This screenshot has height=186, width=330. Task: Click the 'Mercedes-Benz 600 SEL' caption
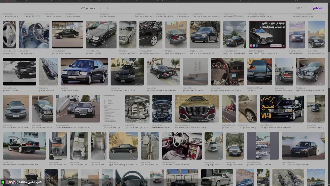click(x=162, y=127)
